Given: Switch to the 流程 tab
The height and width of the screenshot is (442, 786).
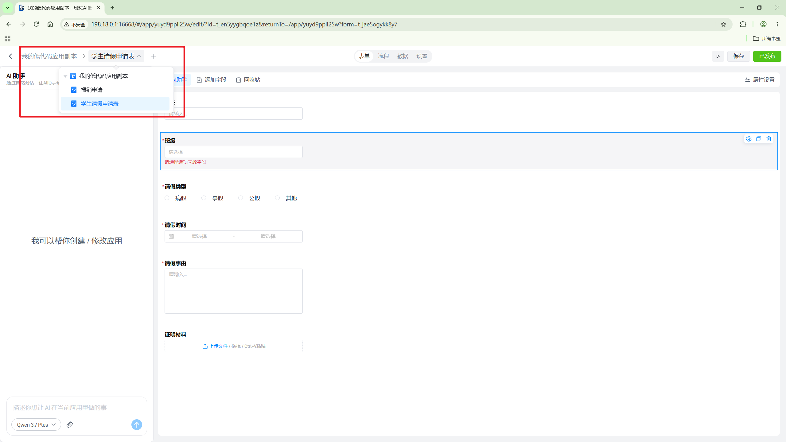Looking at the screenshot, I should pyautogui.click(x=383, y=56).
